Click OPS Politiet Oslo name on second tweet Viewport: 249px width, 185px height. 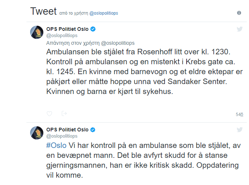click(67, 130)
